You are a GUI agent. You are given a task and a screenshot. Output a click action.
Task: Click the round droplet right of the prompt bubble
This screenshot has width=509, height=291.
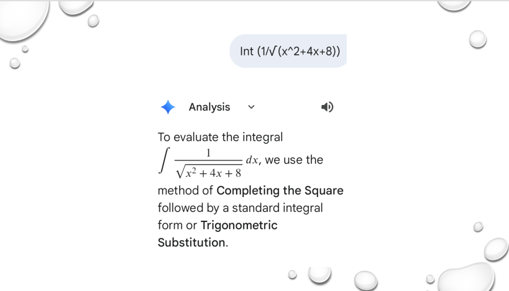click(478, 39)
